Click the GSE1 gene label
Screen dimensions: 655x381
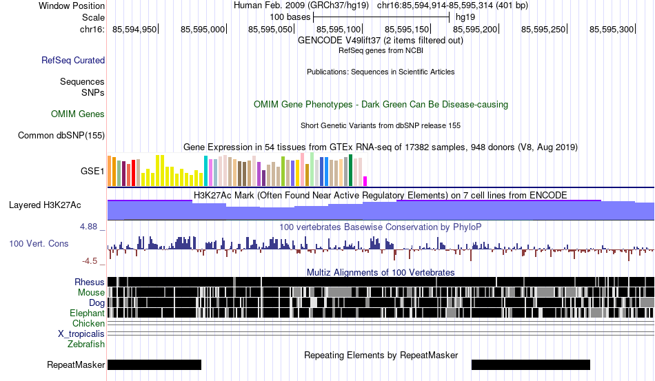[92, 171]
